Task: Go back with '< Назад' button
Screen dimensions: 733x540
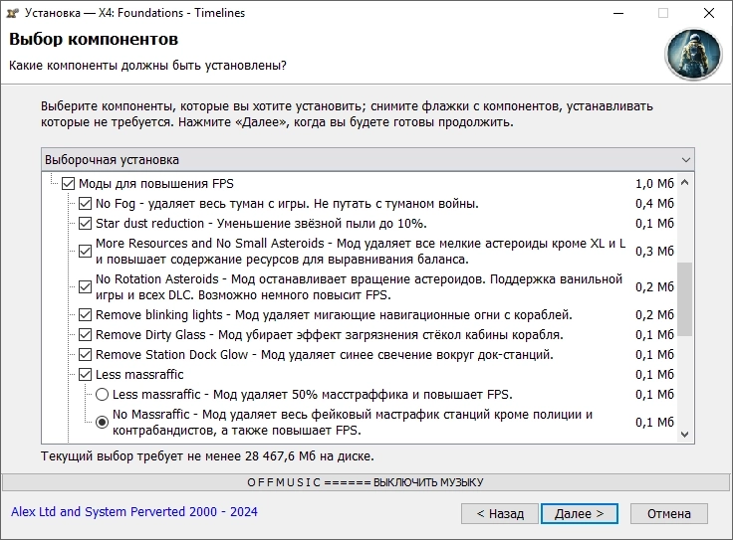Action: (500, 513)
